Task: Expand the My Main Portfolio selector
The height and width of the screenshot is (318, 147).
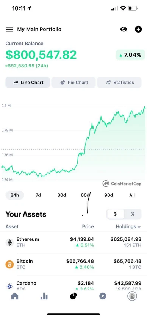Action: click(39, 29)
